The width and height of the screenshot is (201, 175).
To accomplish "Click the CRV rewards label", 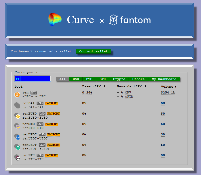I will point(128,92).
